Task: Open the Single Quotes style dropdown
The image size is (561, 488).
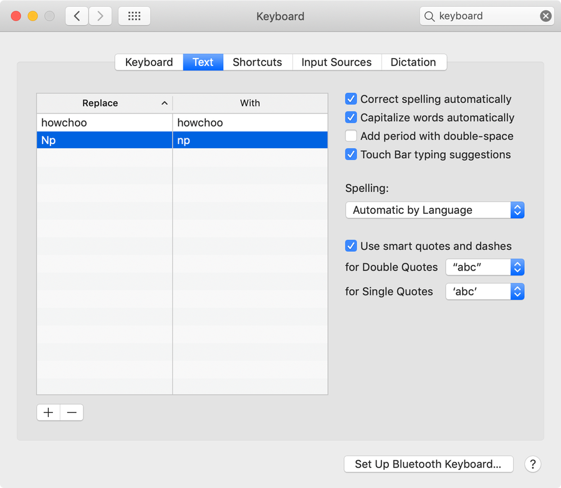Action: [x=484, y=291]
